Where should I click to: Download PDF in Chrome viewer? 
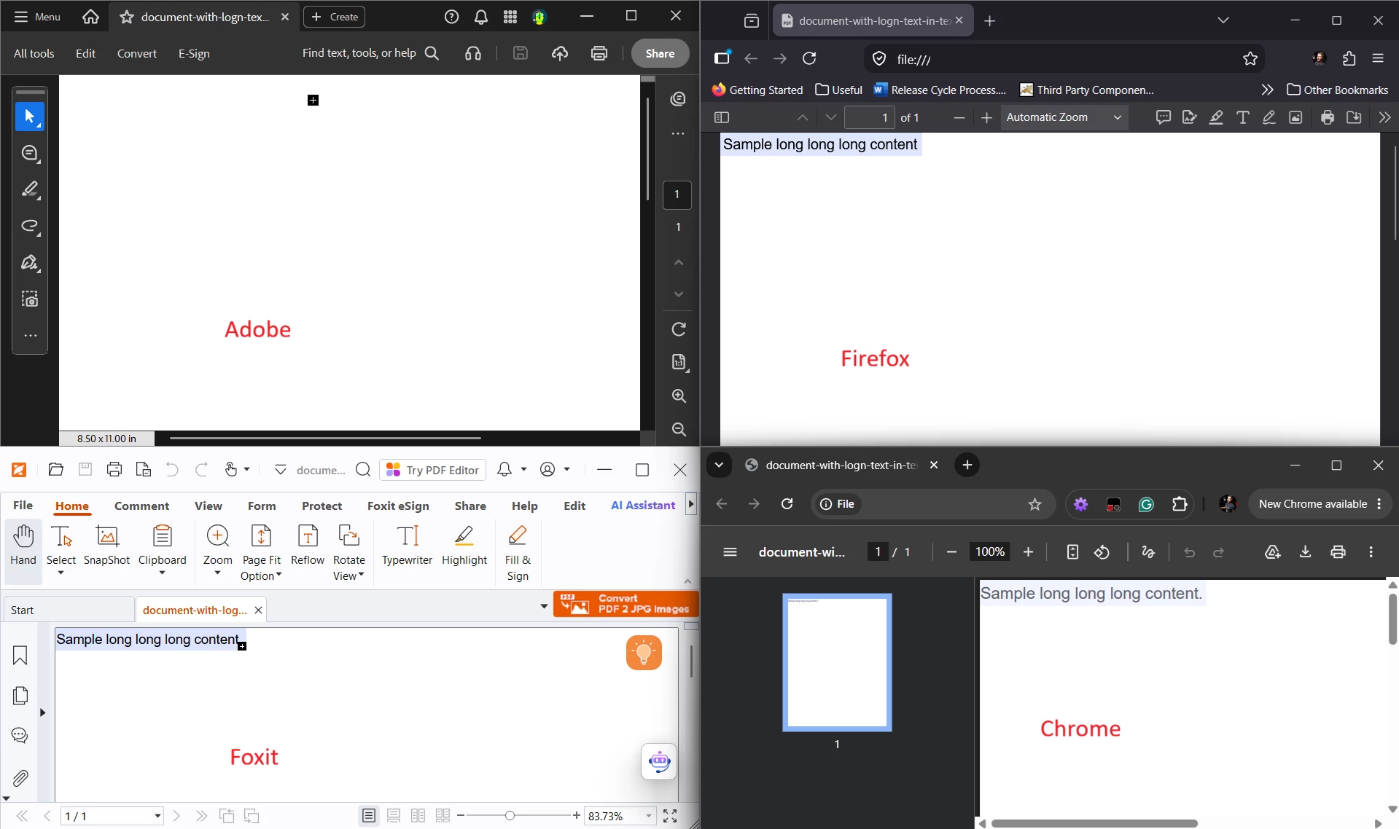click(x=1305, y=552)
